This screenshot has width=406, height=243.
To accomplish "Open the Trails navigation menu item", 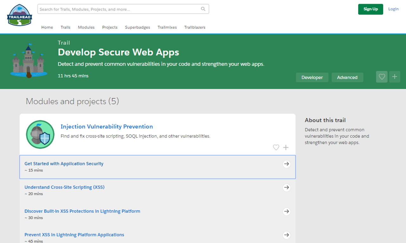I will click(x=65, y=27).
